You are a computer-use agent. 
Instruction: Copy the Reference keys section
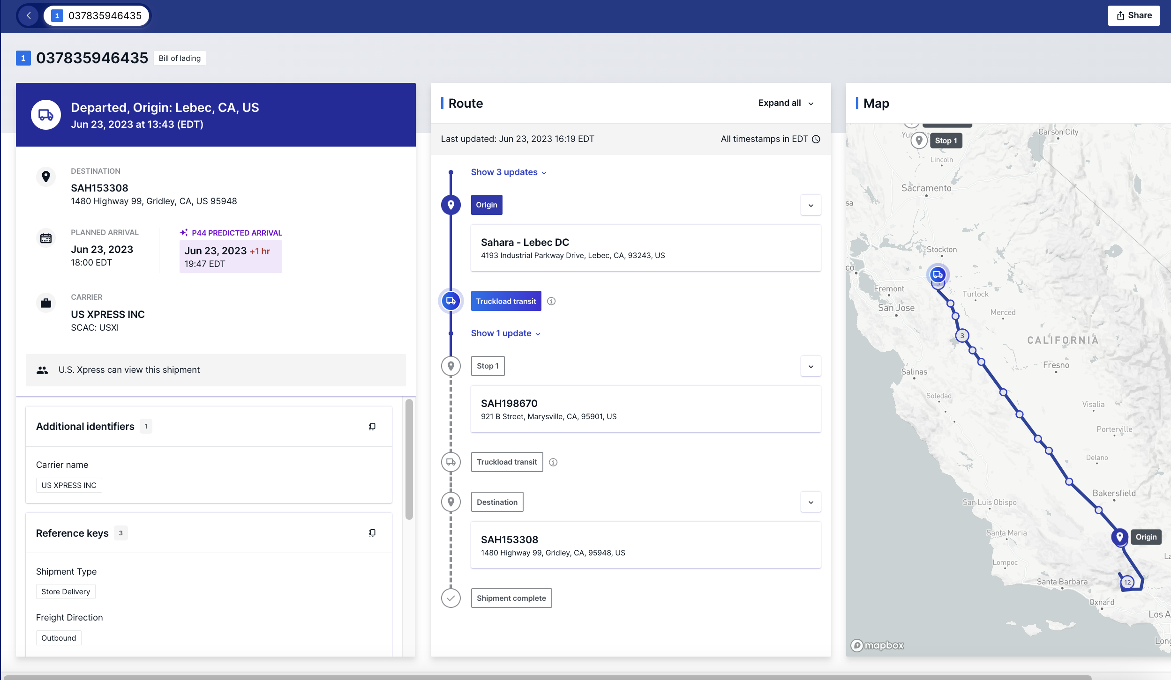click(372, 532)
